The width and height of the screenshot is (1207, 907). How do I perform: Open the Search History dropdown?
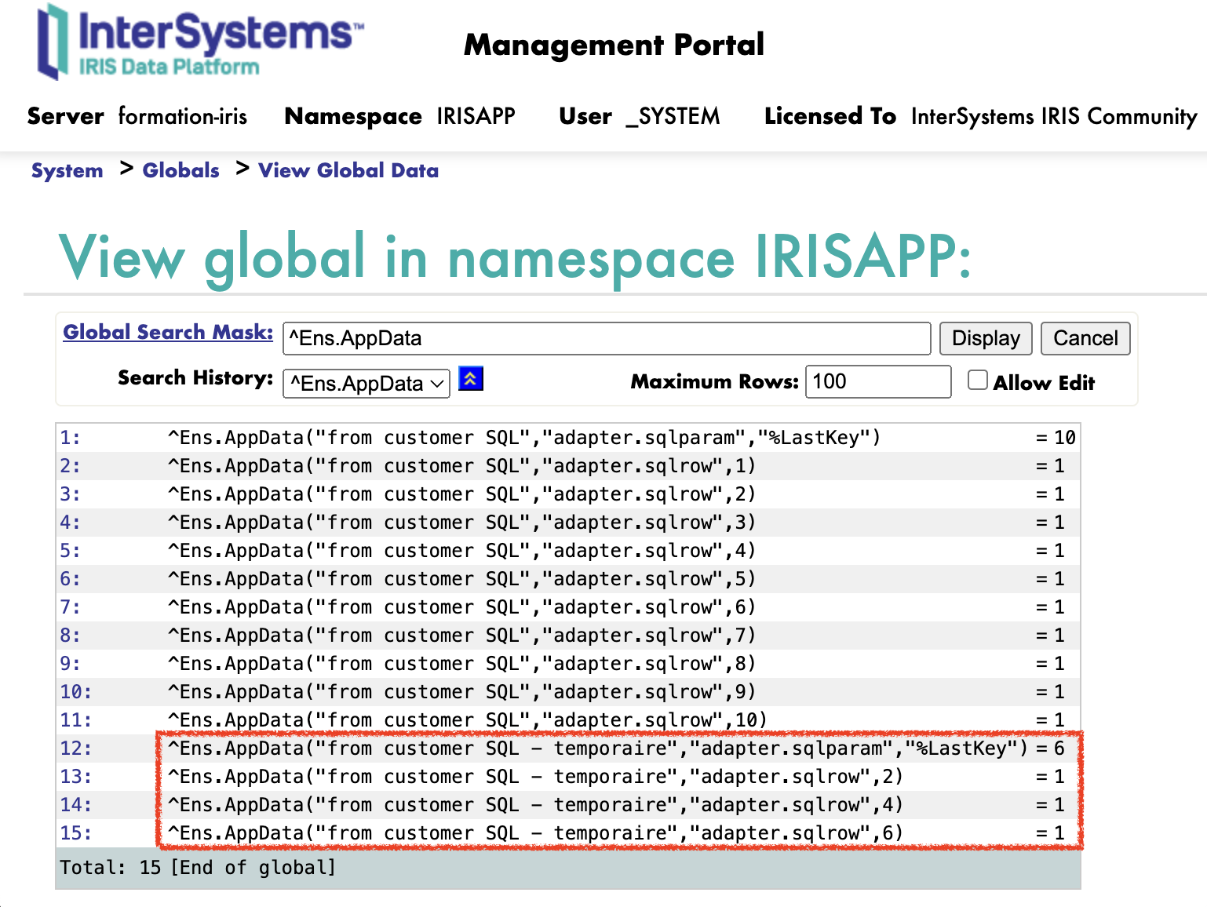coord(366,384)
